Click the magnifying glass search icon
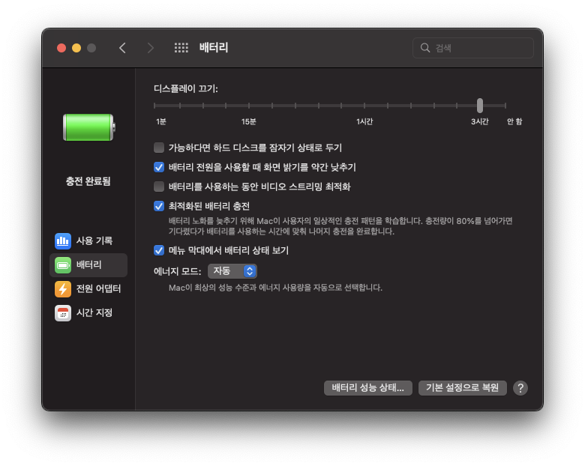This screenshot has width=585, height=466. 425,48
